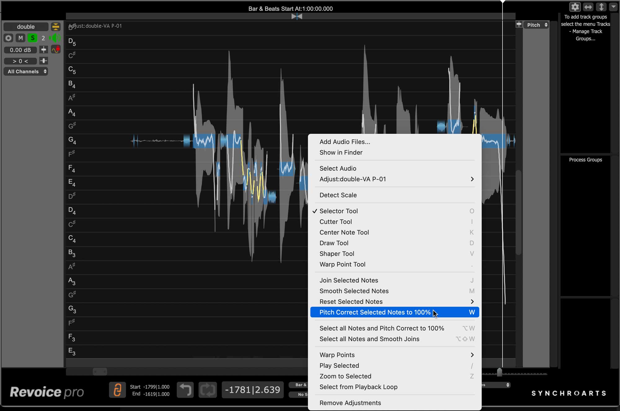Choose Select all Notes and Pitch Correct to 100%
620x411 pixels.
pos(395,328)
